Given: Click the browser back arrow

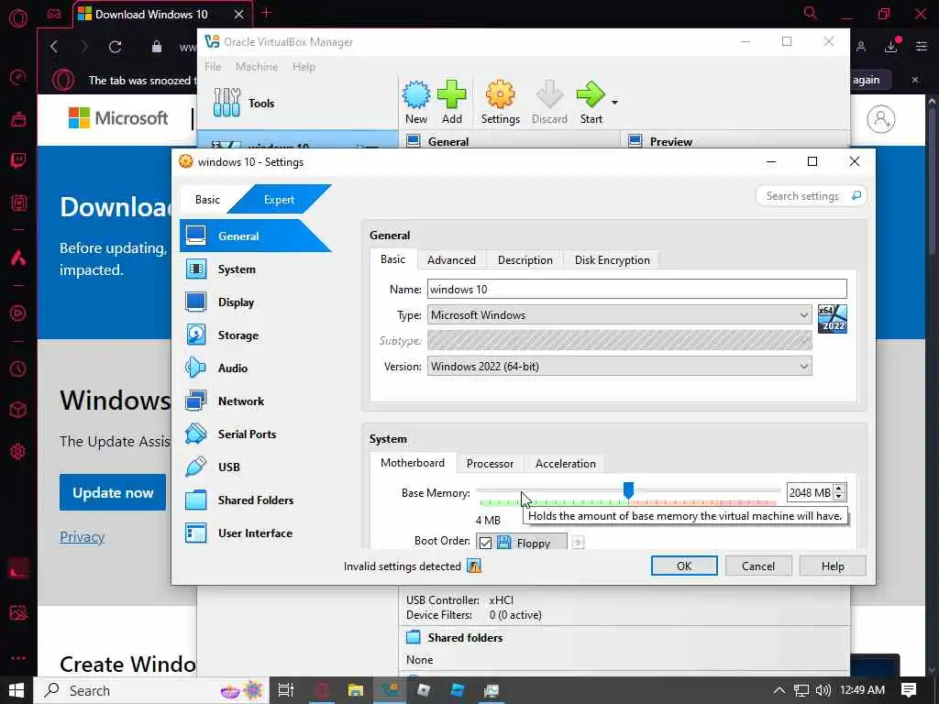Looking at the screenshot, I should pos(54,47).
